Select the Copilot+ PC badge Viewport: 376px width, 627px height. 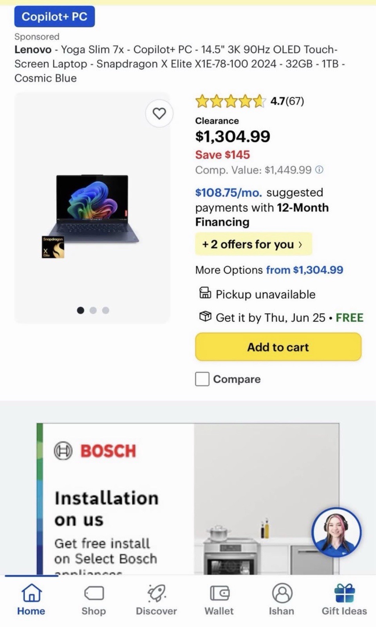coord(54,16)
